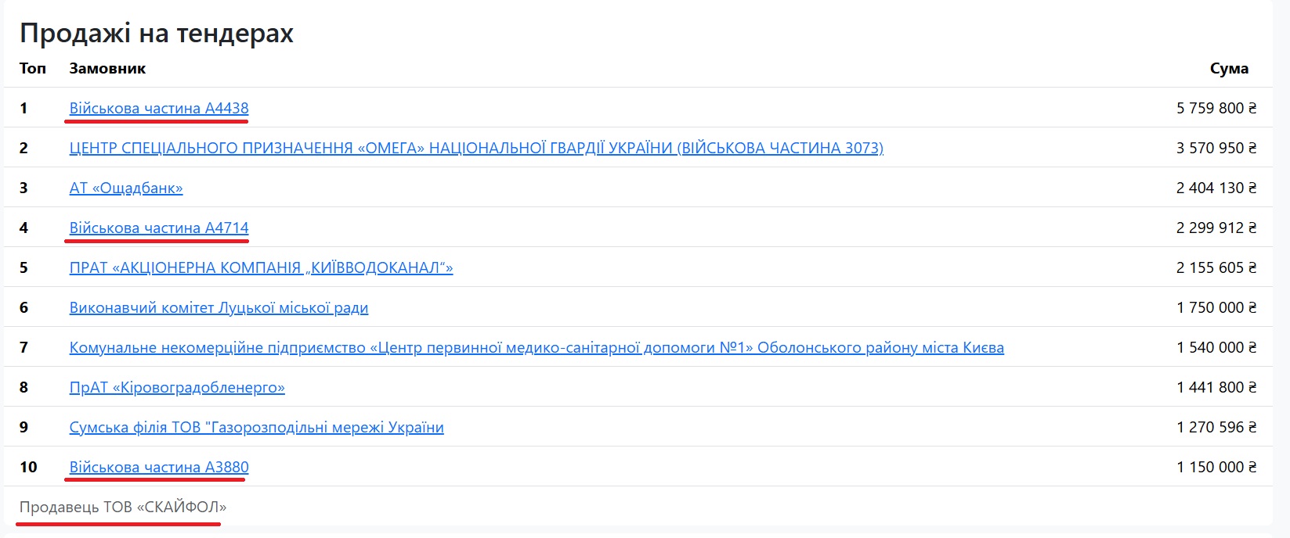
Task: Open Виконавчий комітет Луцької міської ради
Action: tap(219, 307)
